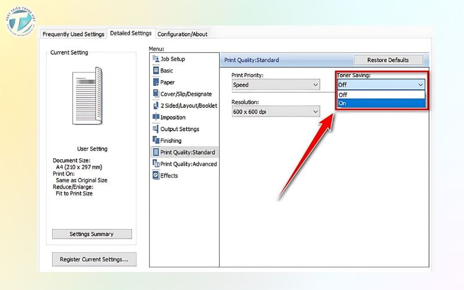Open Cover/Slip/Designate via its icon
The height and width of the screenshot is (290, 464).
(155, 94)
